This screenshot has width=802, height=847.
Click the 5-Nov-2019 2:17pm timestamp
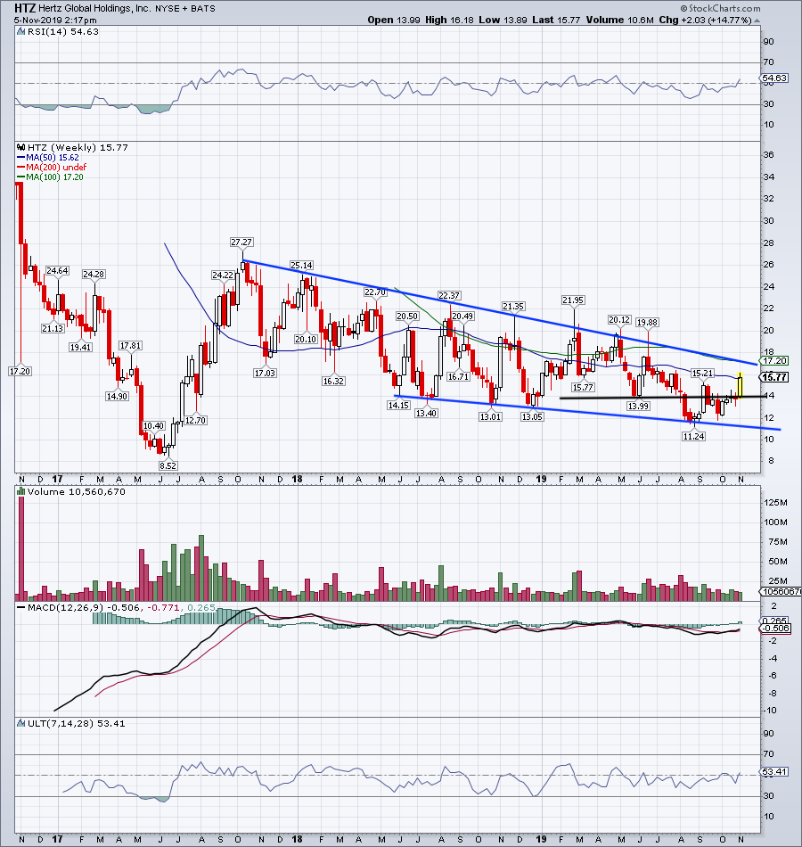55,20
